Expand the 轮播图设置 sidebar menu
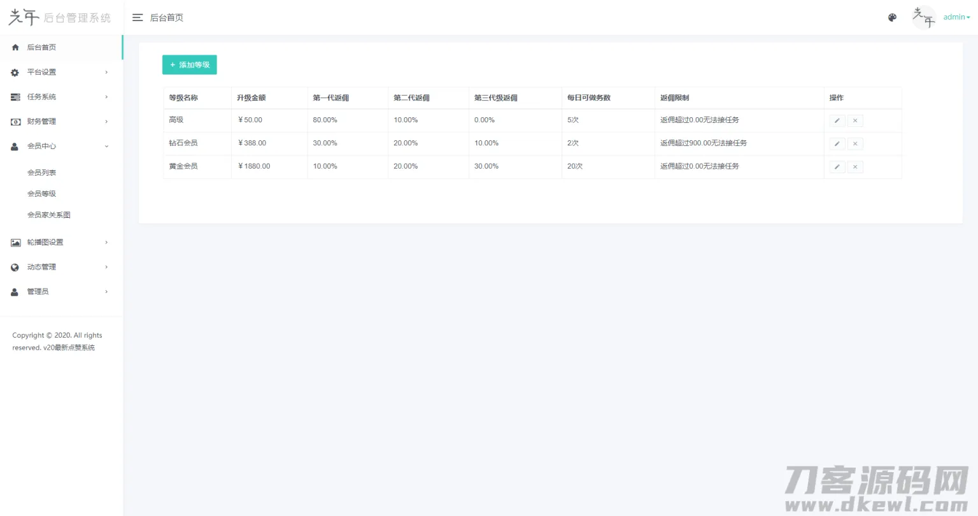This screenshot has height=516, width=978. click(x=61, y=242)
